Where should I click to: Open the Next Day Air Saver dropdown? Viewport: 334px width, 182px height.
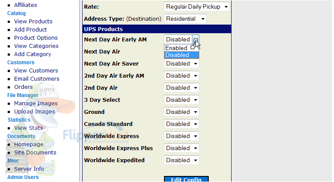tap(182, 63)
